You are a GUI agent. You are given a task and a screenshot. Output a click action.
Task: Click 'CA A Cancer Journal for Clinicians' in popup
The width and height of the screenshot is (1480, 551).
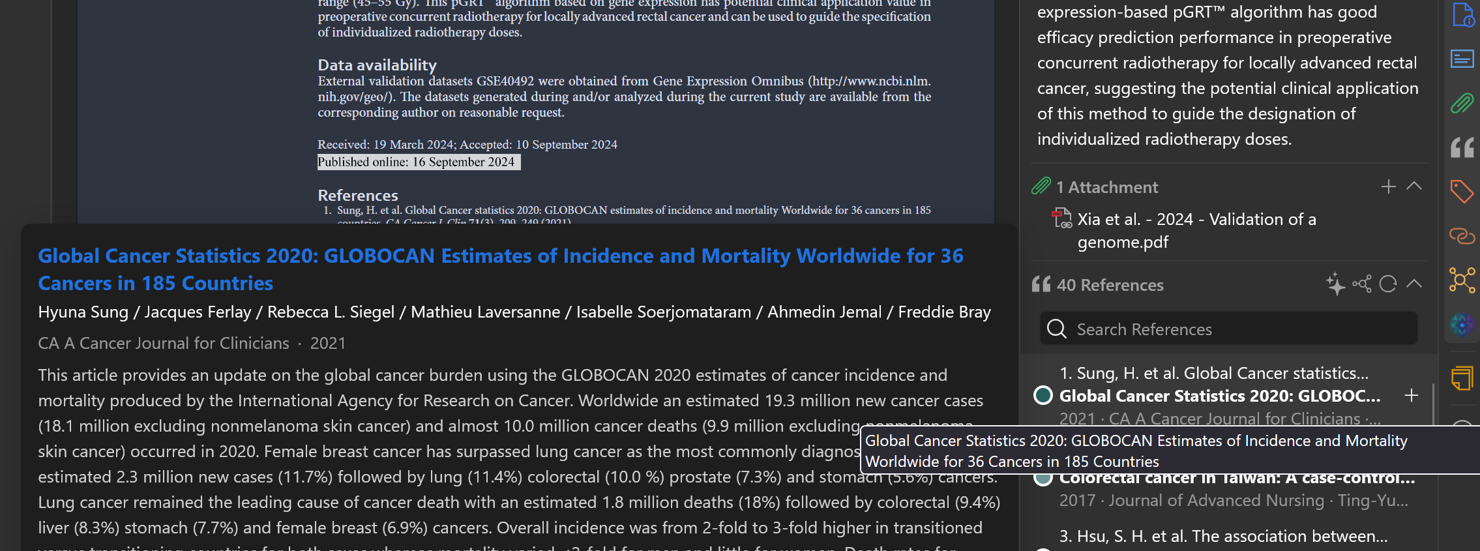(x=164, y=343)
